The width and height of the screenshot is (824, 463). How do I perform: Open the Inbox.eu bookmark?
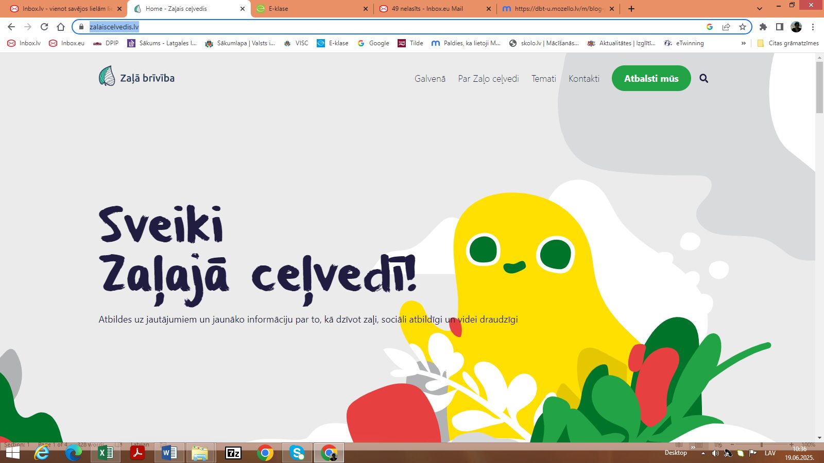[x=66, y=43]
